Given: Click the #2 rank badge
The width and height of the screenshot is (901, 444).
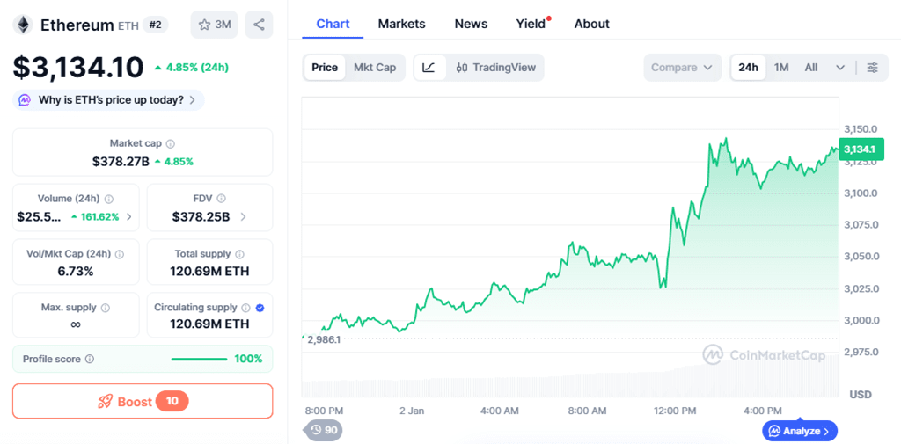Looking at the screenshot, I should [155, 25].
